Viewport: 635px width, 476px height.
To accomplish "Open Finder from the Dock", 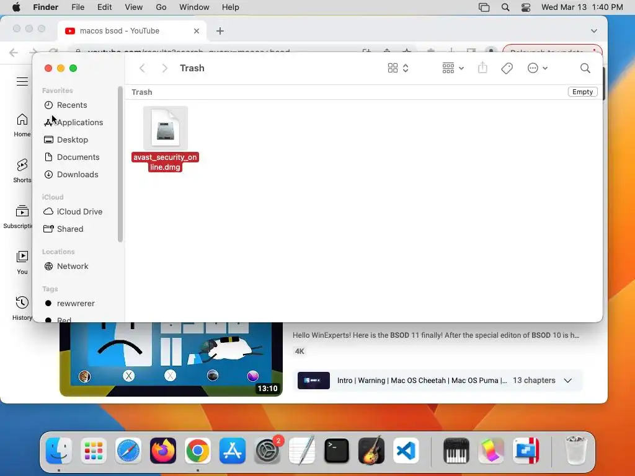I will [59, 451].
